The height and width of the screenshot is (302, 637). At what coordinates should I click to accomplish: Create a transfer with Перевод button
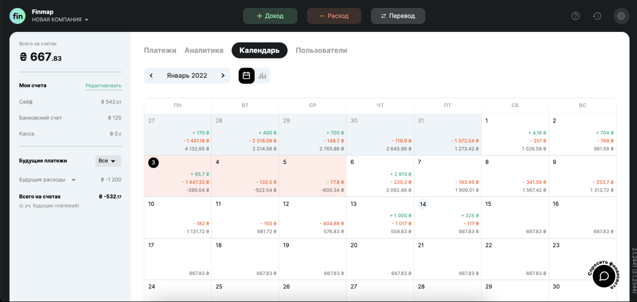(x=398, y=16)
